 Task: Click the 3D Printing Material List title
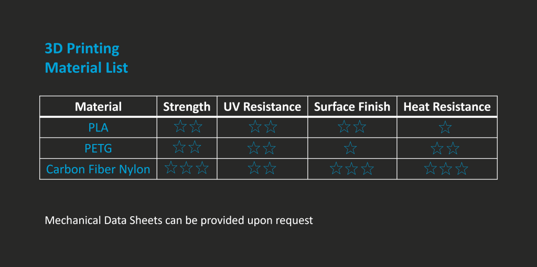click(x=86, y=58)
